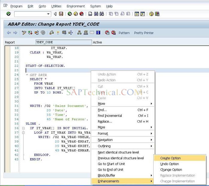Click the green Enter checkmark icon
Screen dimensions: 209x186
click(9, 14)
